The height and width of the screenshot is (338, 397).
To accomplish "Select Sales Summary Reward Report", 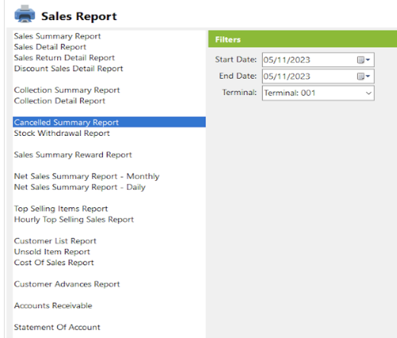I will pos(73,155).
